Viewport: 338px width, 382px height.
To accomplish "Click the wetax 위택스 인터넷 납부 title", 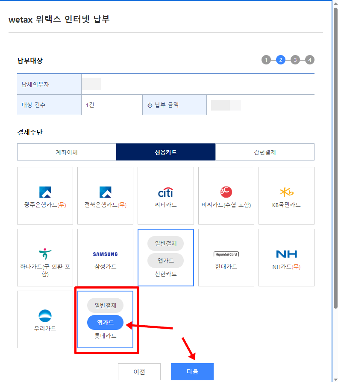I will pyautogui.click(x=59, y=19).
